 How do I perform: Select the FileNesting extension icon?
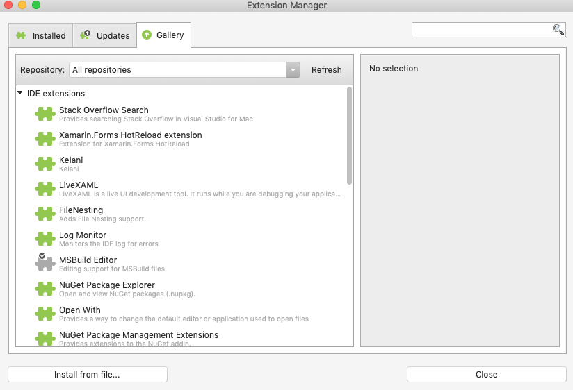click(x=45, y=214)
